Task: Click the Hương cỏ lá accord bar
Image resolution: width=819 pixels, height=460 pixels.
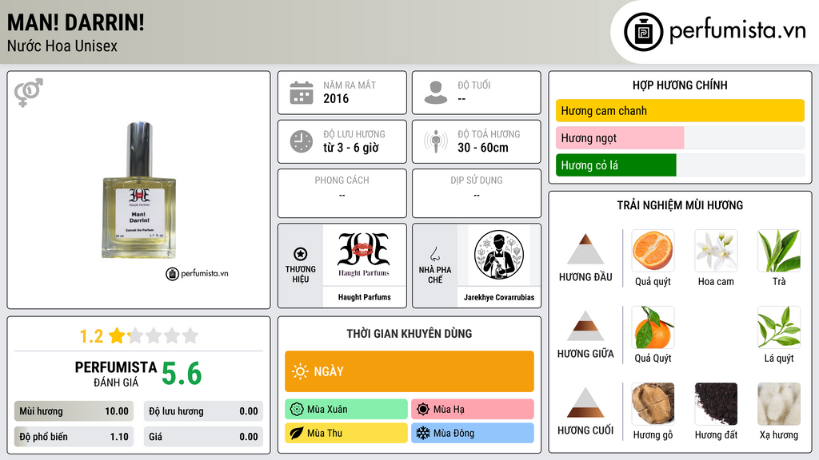Action: pos(680,165)
